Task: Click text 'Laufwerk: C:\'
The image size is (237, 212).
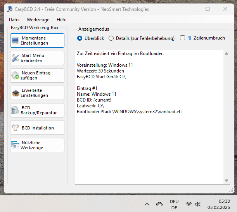Action: click(x=90, y=106)
